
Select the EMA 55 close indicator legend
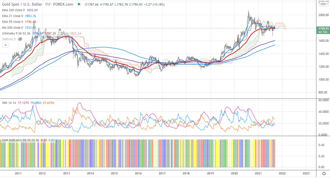click(13, 22)
